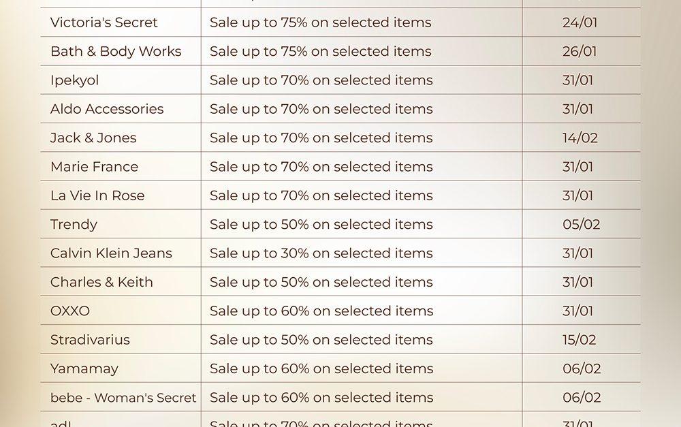Viewport: 681px width, 427px height.
Task: Click the 05/02 date in Trendy row
Action: point(581,224)
